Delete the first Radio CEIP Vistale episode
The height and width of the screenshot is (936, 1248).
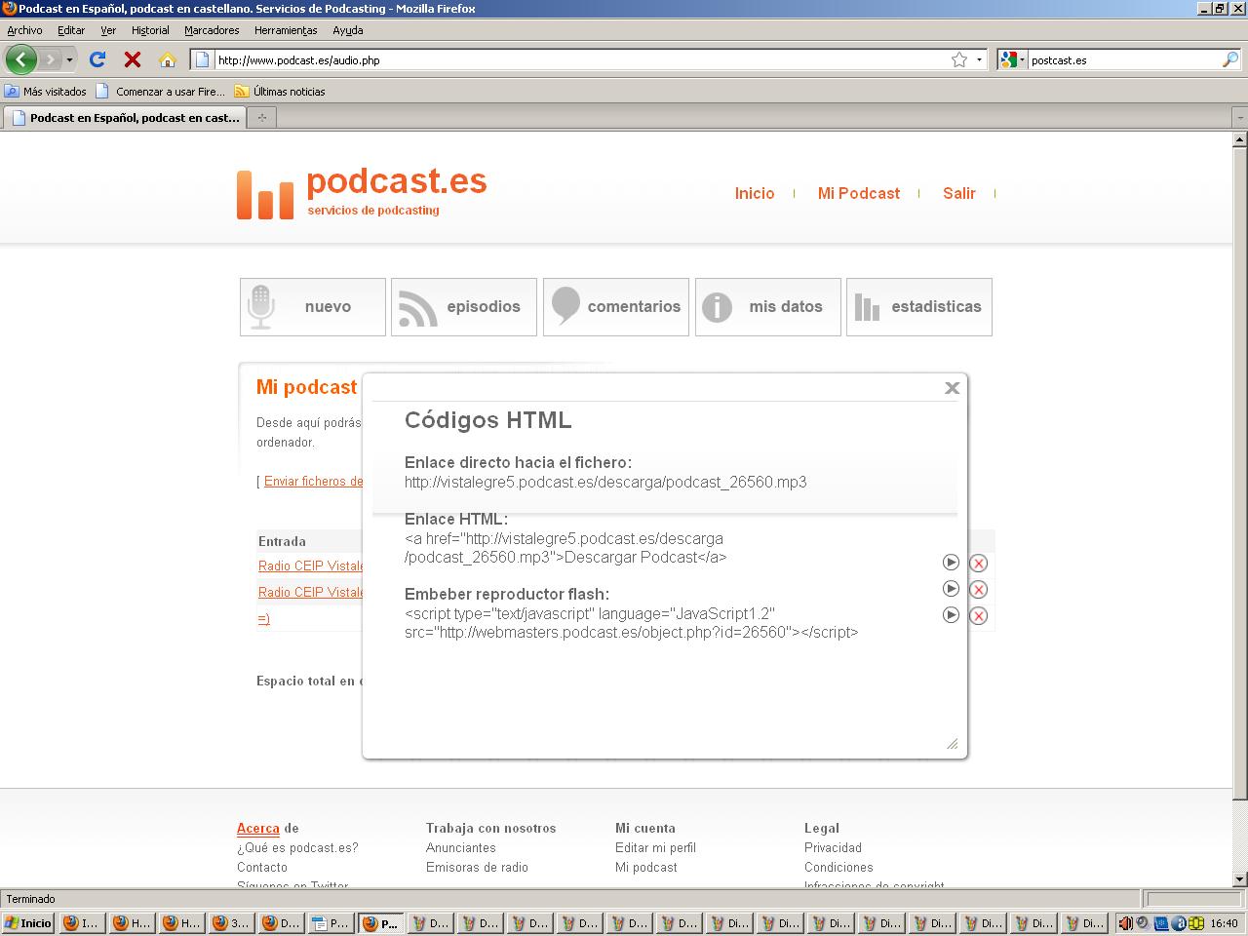[x=979, y=563]
